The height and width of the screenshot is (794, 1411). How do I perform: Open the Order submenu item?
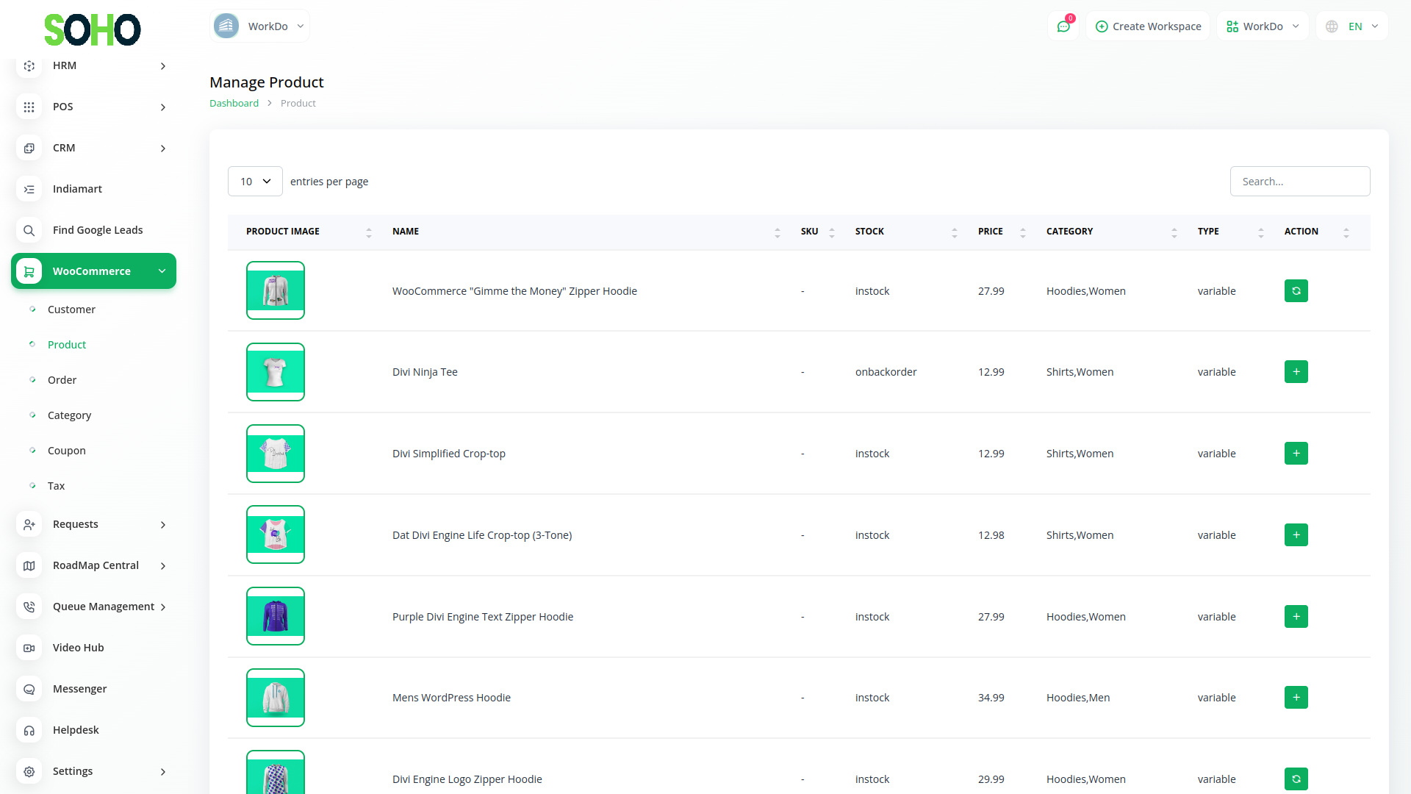point(62,380)
